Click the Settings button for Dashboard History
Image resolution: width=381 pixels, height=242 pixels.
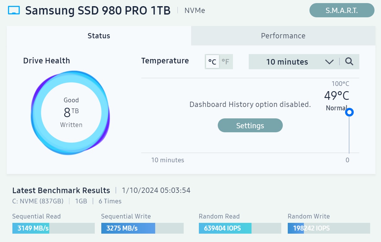click(x=250, y=125)
